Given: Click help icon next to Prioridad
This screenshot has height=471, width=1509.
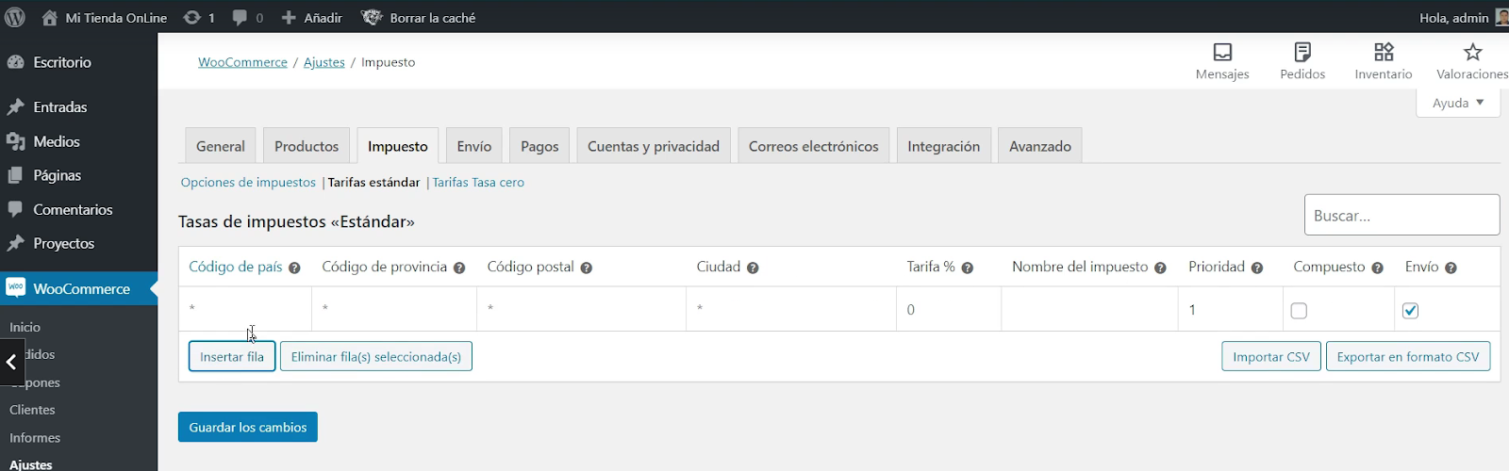Looking at the screenshot, I should tap(1257, 268).
